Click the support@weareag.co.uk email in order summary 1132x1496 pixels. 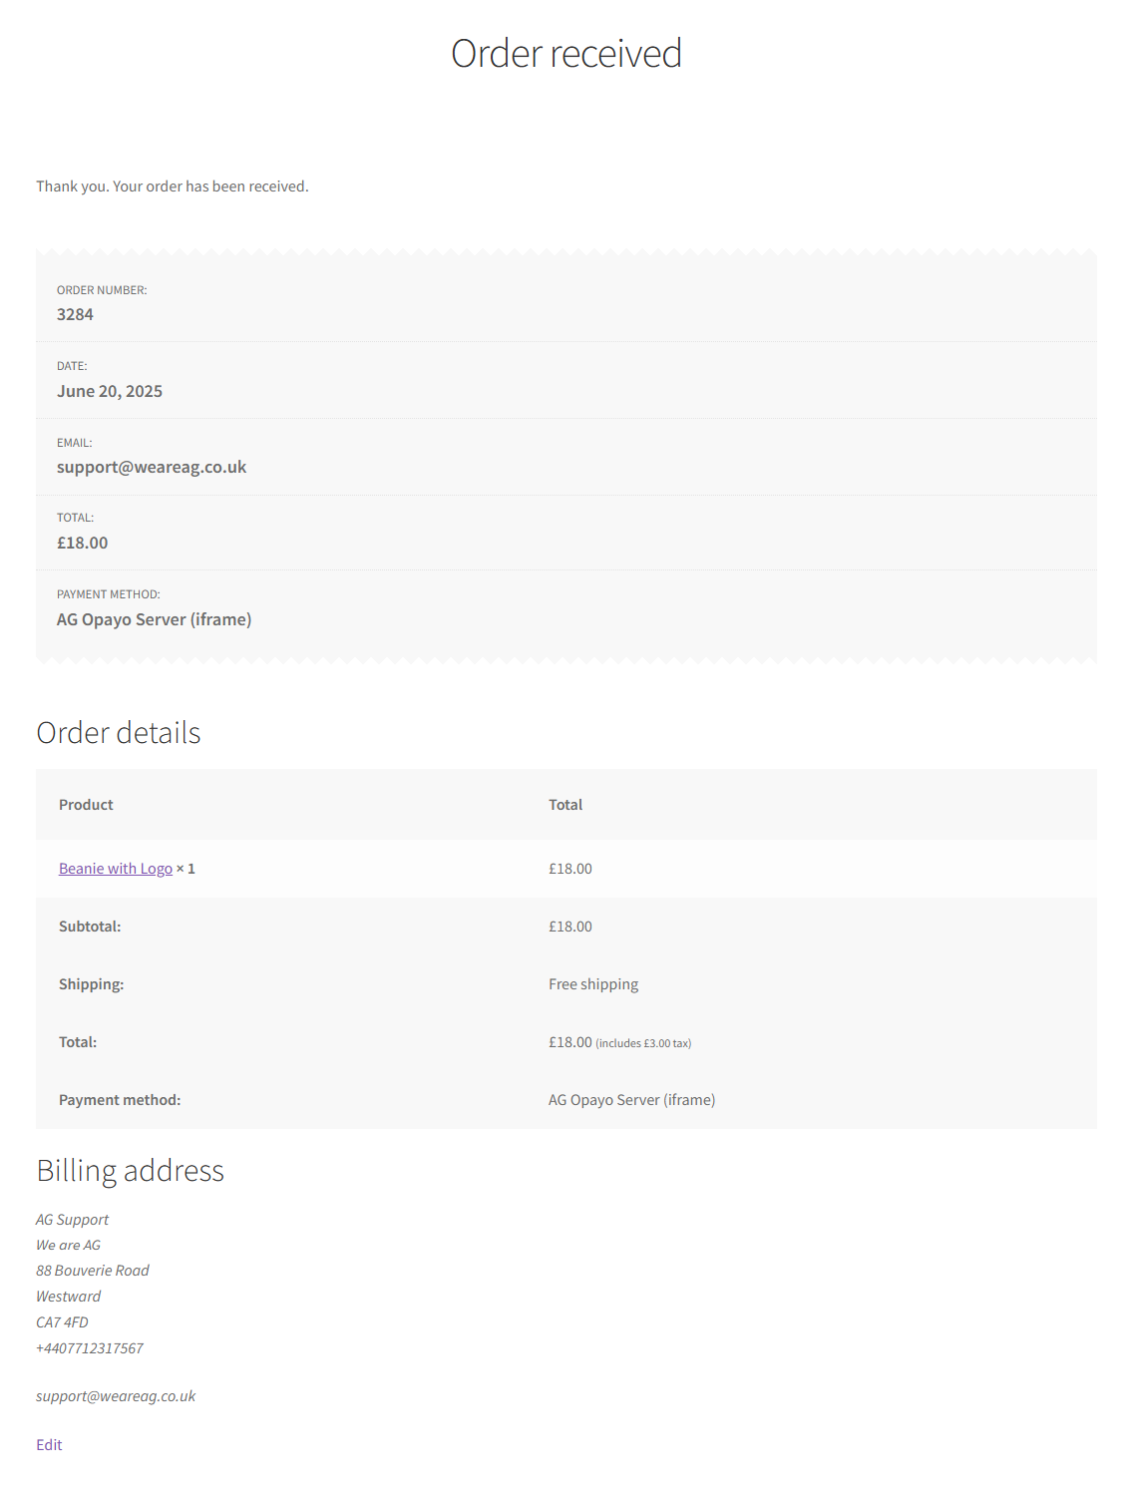[x=152, y=467]
